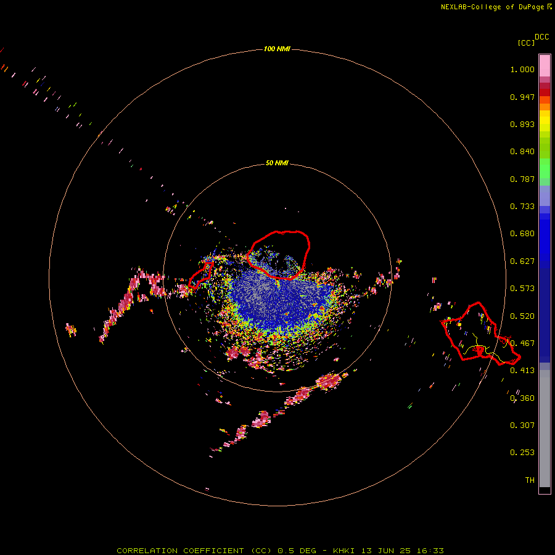Select the 0.253 legend value

tap(522, 453)
